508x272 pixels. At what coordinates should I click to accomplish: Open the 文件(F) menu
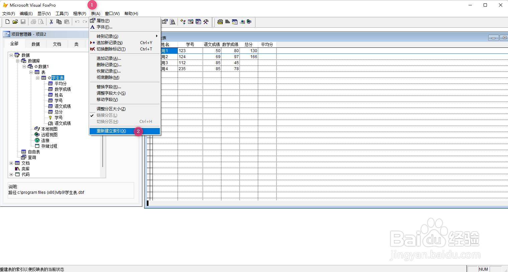[9, 14]
